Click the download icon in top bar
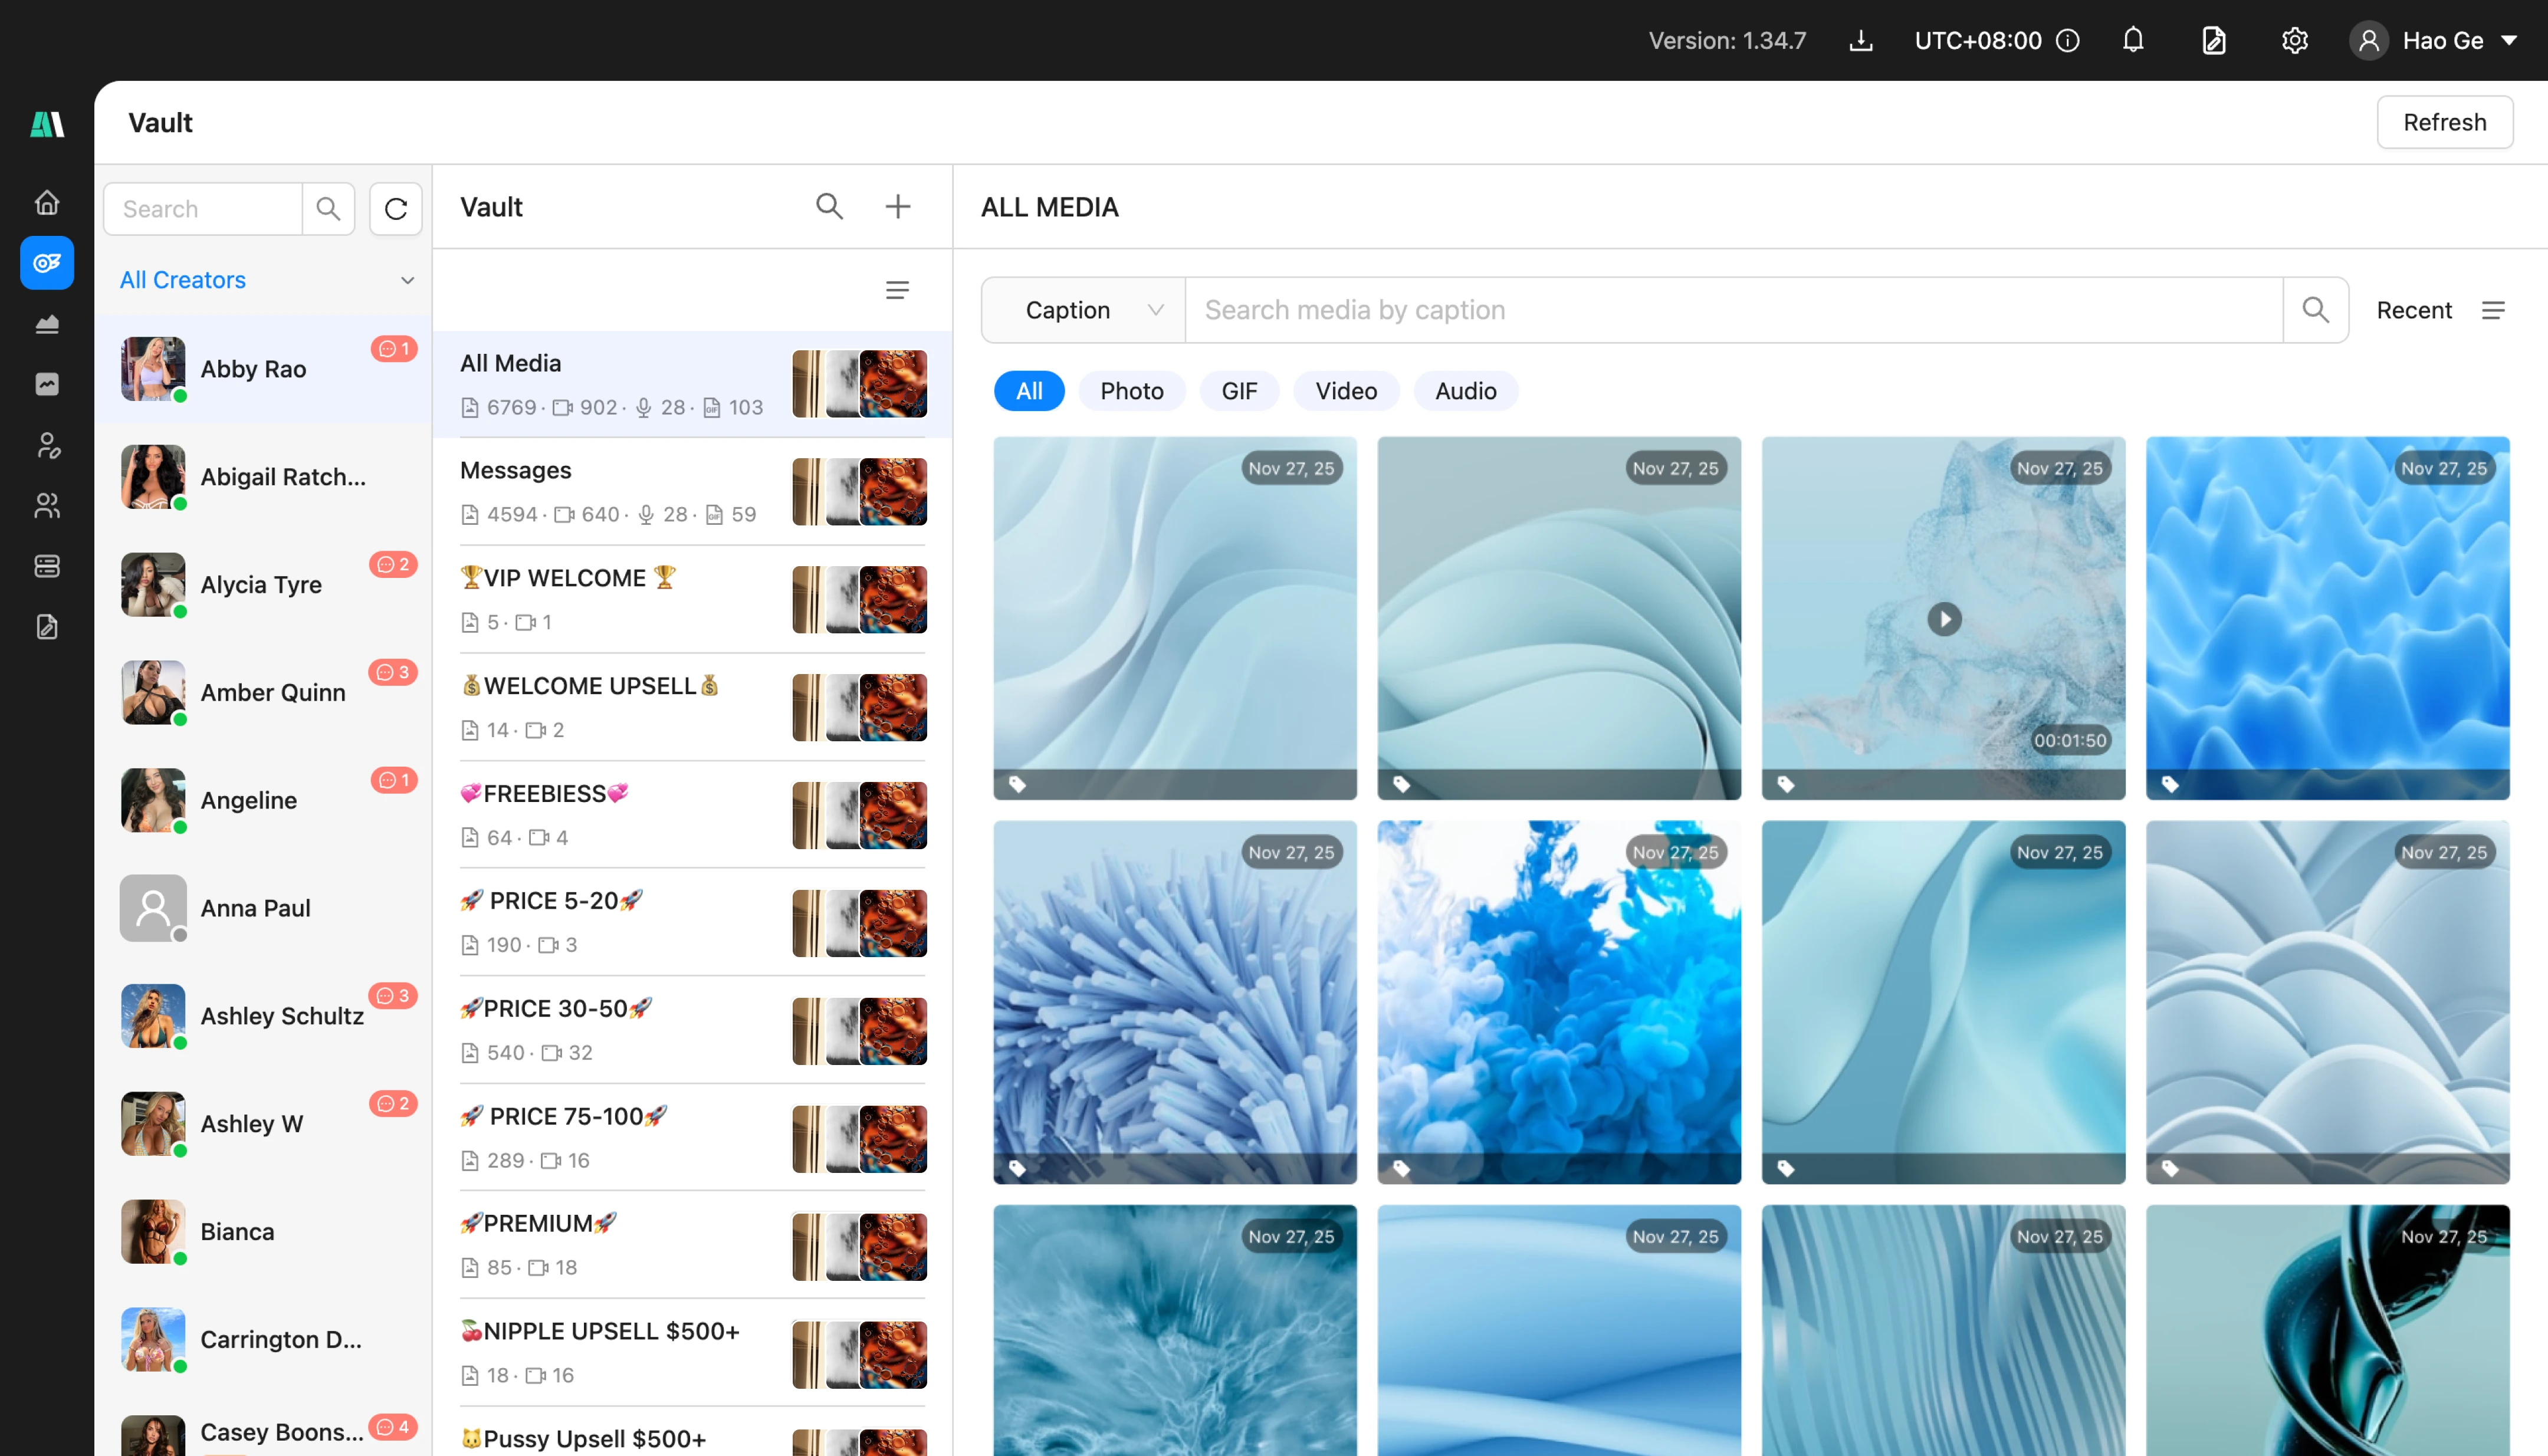 1860,40
